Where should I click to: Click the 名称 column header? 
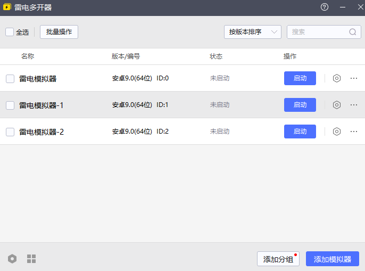pyautogui.click(x=28, y=56)
